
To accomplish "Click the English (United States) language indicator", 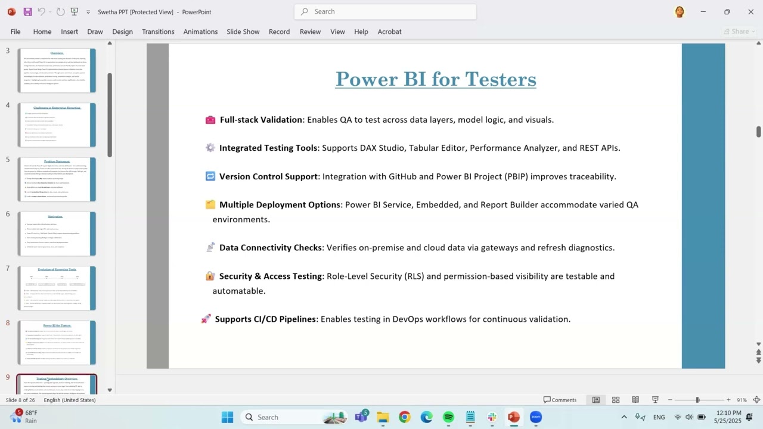I will (x=69, y=400).
